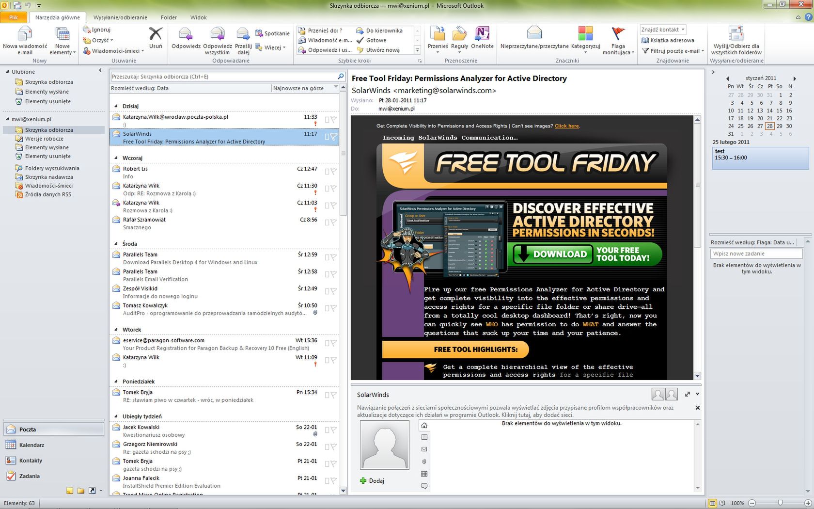Click the zoom out minus button
This screenshot has width=814, height=509.
pyautogui.click(x=752, y=503)
